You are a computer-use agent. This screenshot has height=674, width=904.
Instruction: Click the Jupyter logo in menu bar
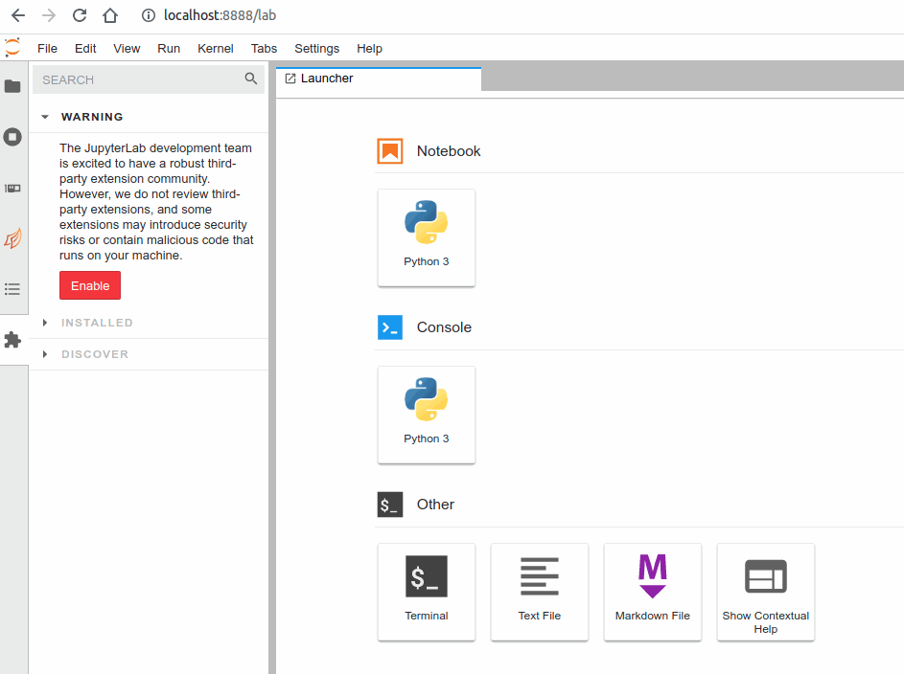12,47
